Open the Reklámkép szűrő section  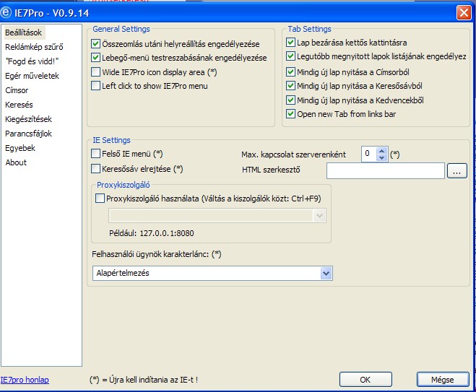pos(34,47)
